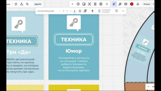161x91 pixels.
Task: Click the shield protection icon
Action: (116, 11)
